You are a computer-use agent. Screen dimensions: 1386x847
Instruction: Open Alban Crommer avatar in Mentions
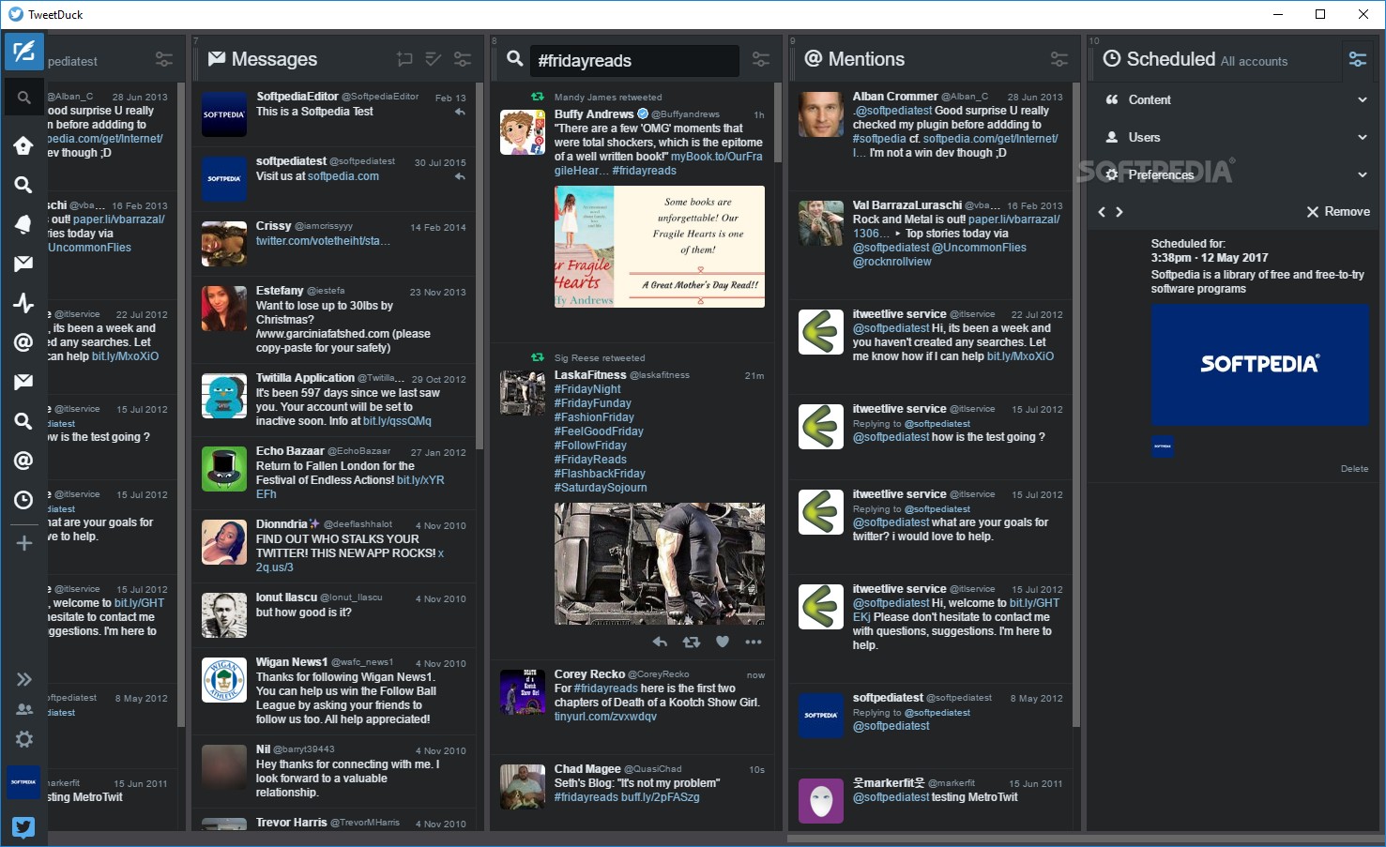click(x=821, y=114)
